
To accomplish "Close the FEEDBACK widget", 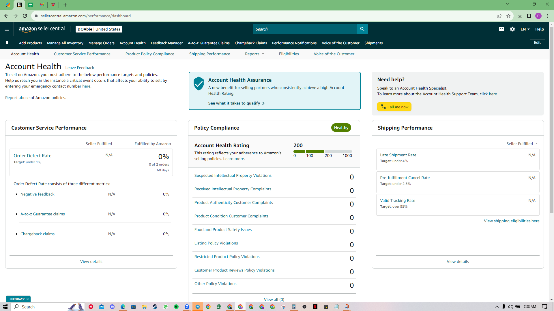I will [x=27, y=299].
